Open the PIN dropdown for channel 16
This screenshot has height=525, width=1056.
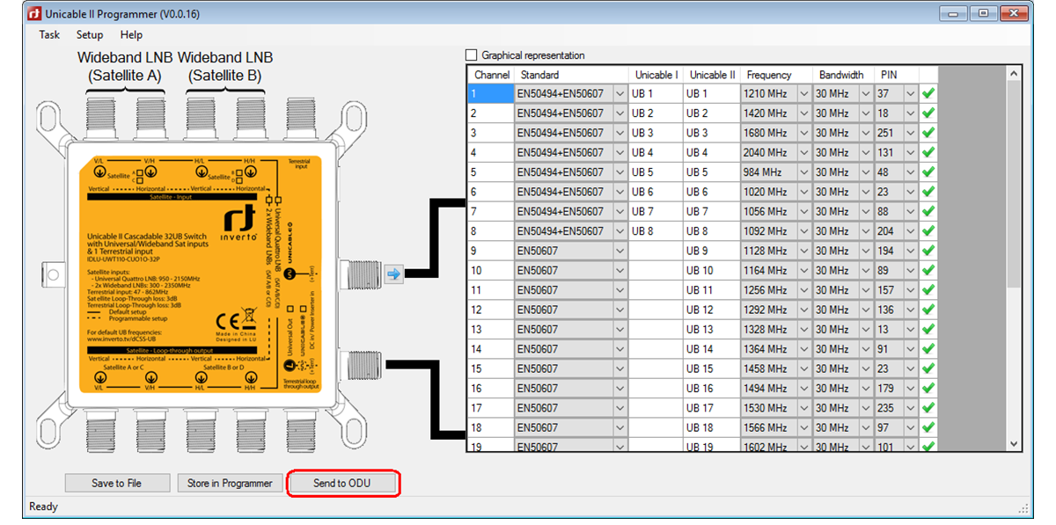(911, 388)
